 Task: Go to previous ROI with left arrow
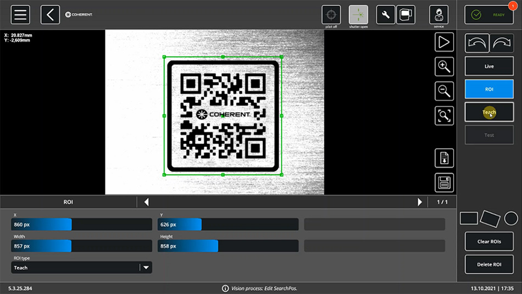click(x=146, y=202)
